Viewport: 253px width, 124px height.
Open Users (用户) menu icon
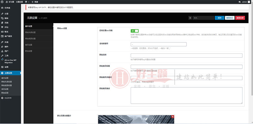(2, 51)
